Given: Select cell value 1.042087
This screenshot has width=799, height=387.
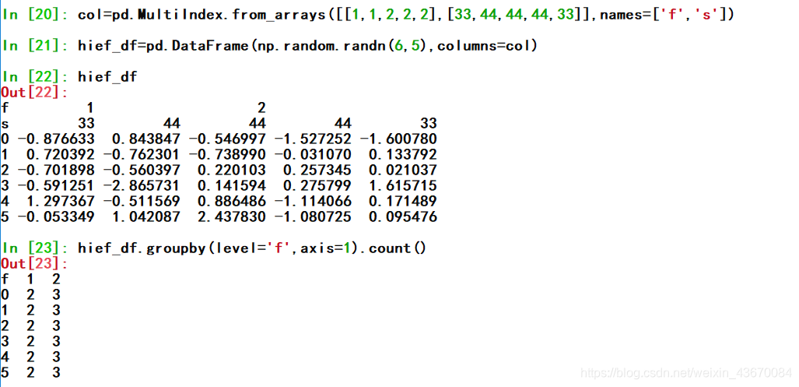Looking at the screenshot, I should click(145, 217).
